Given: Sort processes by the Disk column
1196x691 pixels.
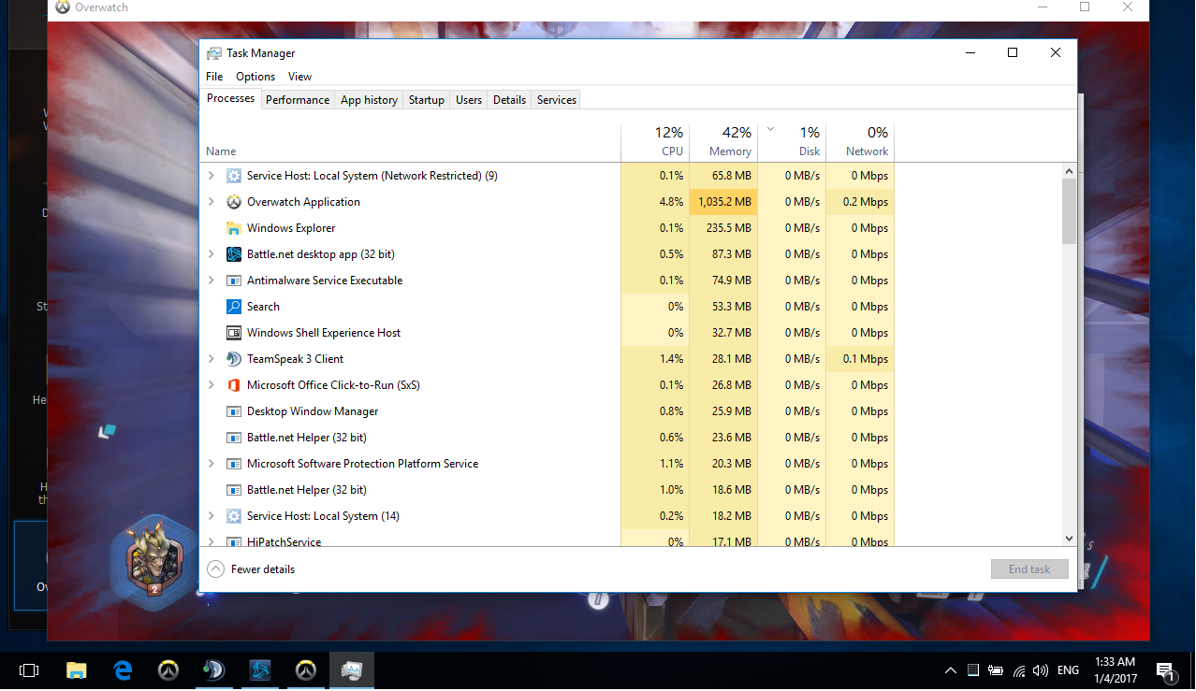Looking at the screenshot, I should coord(792,141).
